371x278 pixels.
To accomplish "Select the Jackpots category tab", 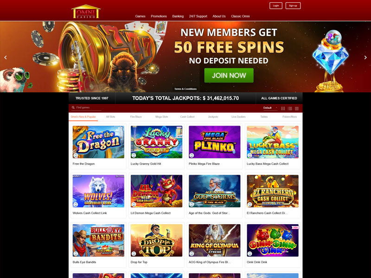I will tap(213, 117).
